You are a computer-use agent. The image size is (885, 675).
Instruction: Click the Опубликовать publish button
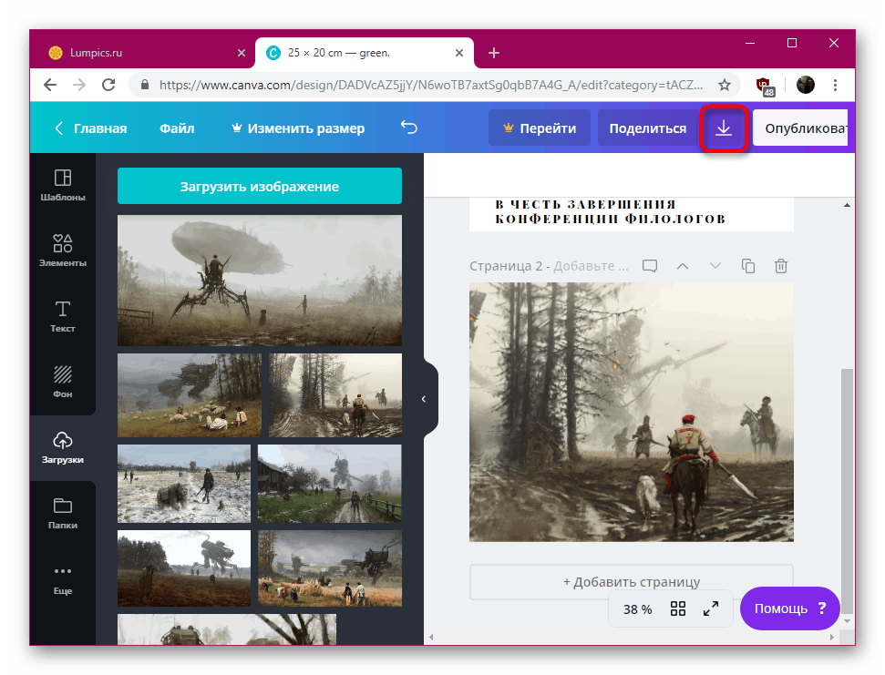coord(800,128)
